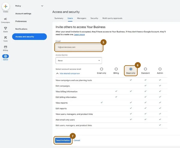This screenshot has width=180, height=148.
Task: Open Notifications menu item
Action: pos(21,29)
